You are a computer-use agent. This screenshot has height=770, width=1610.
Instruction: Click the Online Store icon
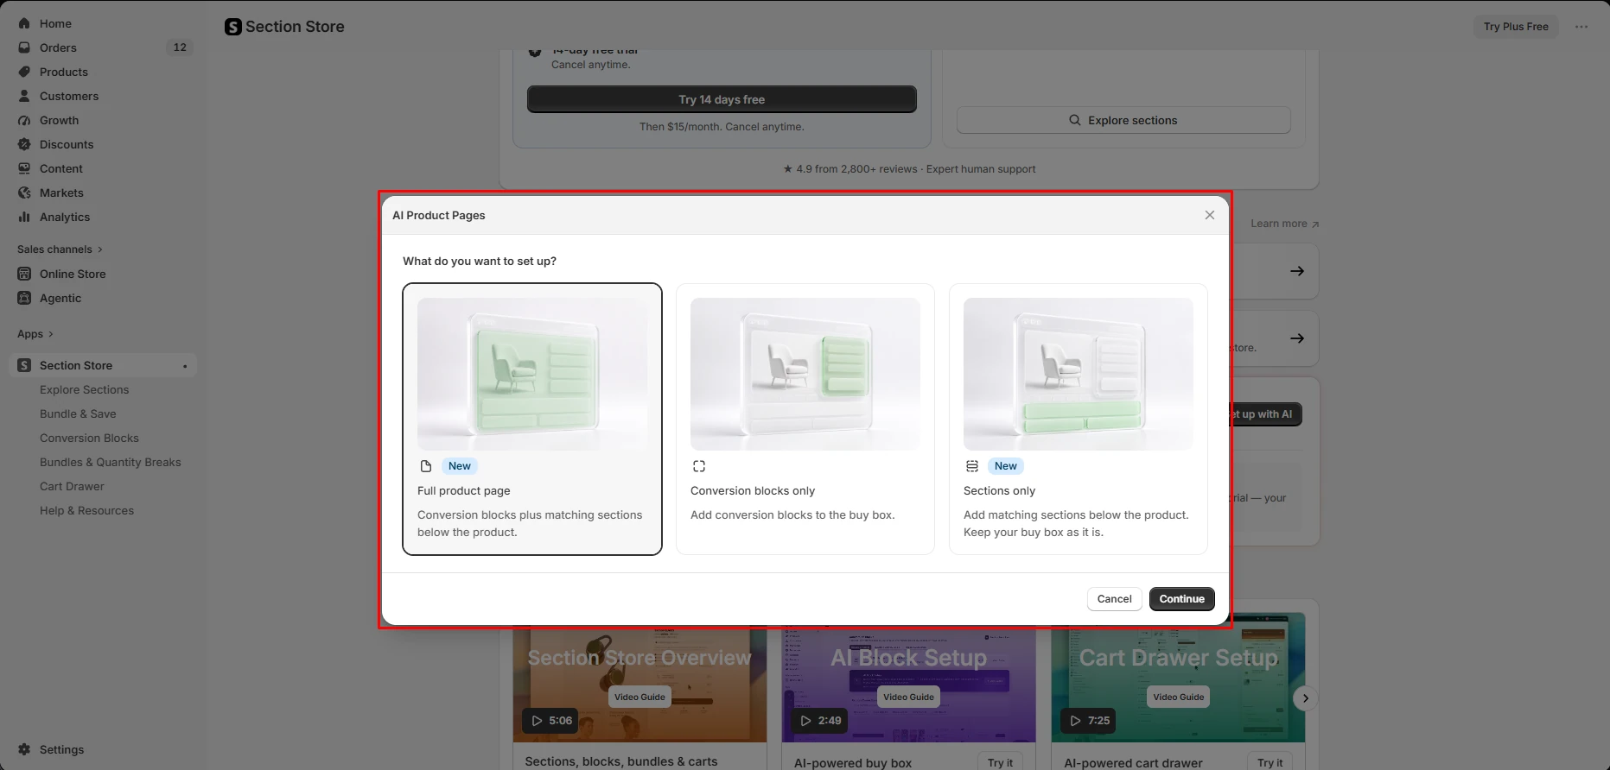click(24, 274)
